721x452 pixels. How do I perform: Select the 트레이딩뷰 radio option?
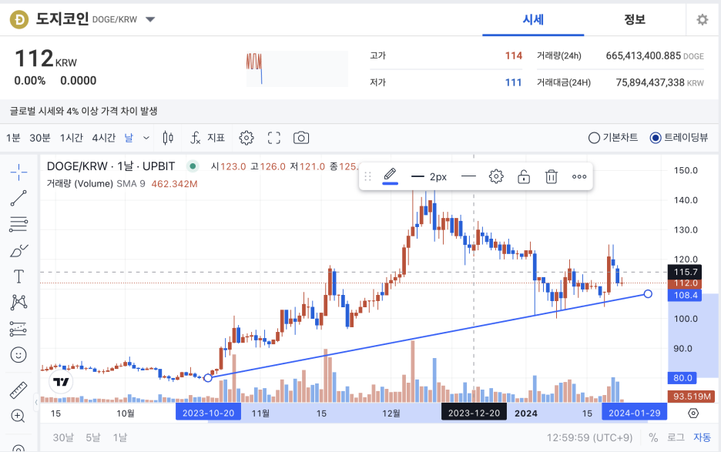click(x=679, y=138)
